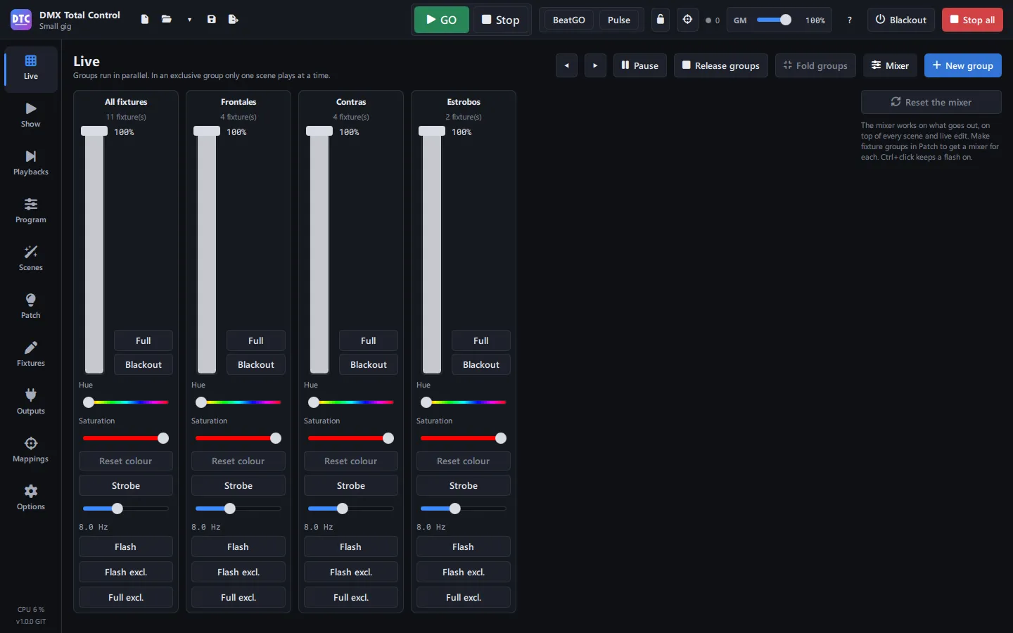Click the Stop button beside GO
Viewport: 1013px width, 633px height.
501,20
